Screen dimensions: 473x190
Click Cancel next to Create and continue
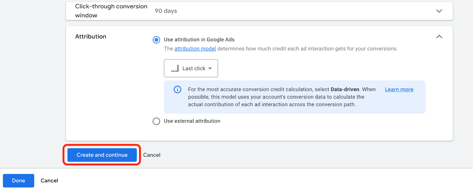click(x=152, y=155)
